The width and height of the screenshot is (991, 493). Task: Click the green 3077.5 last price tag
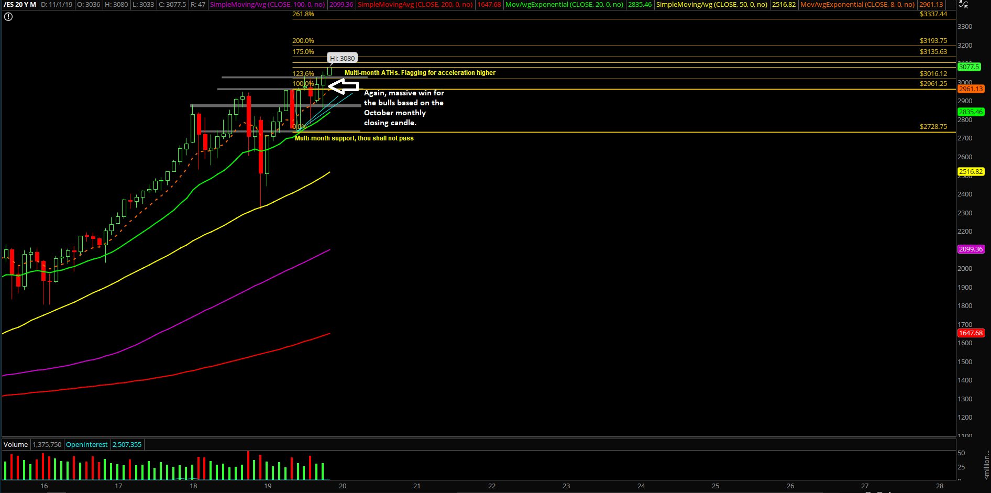(x=969, y=67)
